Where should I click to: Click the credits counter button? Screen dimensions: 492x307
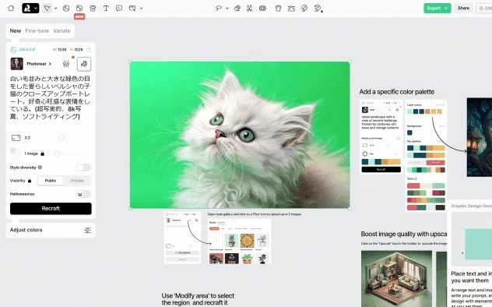pyautogui.click(x=484, y=8)
